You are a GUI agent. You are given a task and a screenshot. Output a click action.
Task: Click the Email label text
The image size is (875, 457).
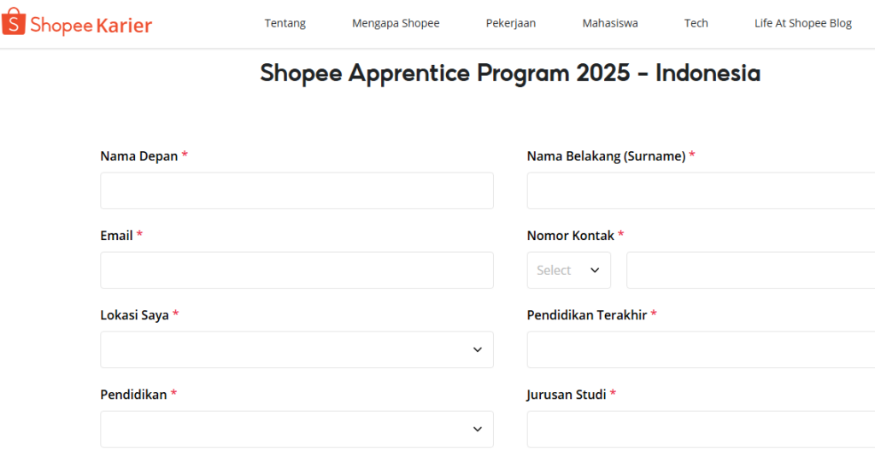coord(116,236)
